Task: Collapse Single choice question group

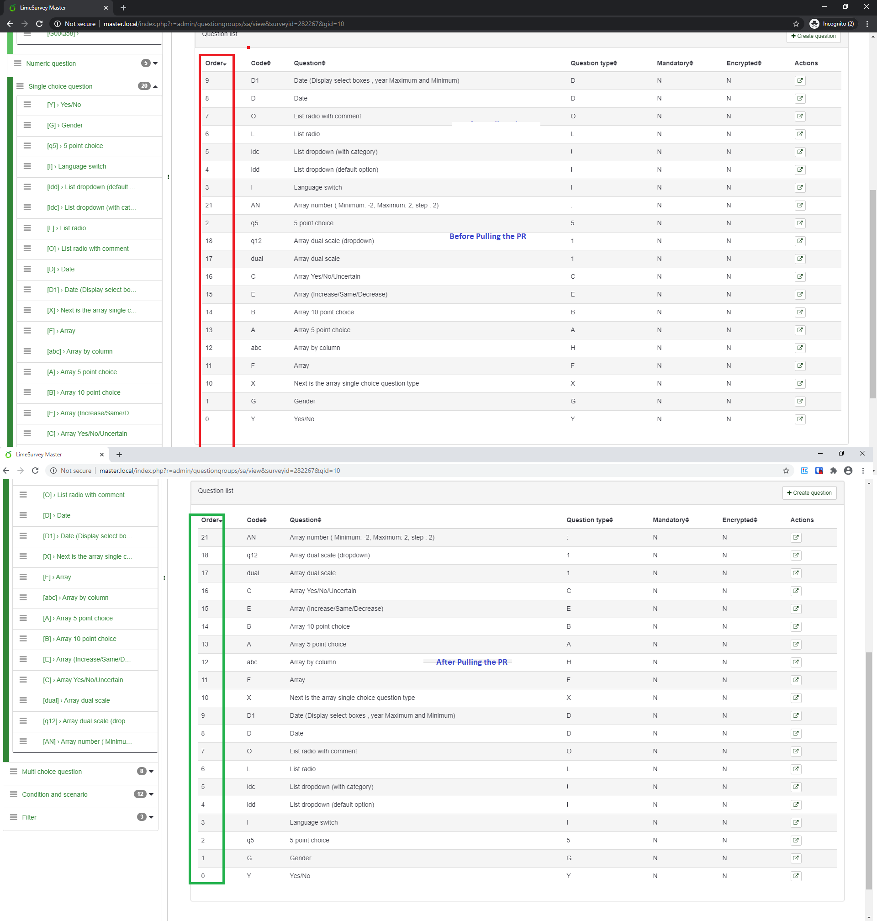Action: pos(155,86)
